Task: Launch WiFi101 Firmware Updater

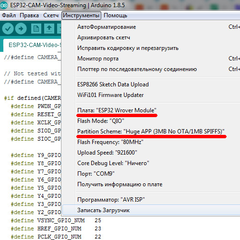Action: [x=150, y=95]
